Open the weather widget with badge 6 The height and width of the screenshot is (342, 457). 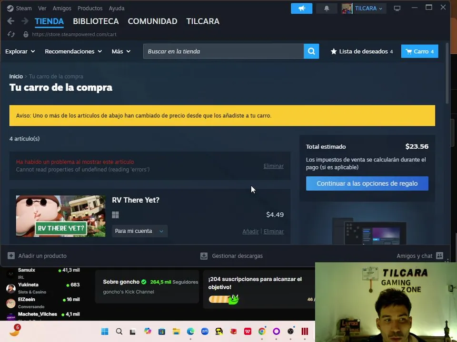[x=15, y=331]
